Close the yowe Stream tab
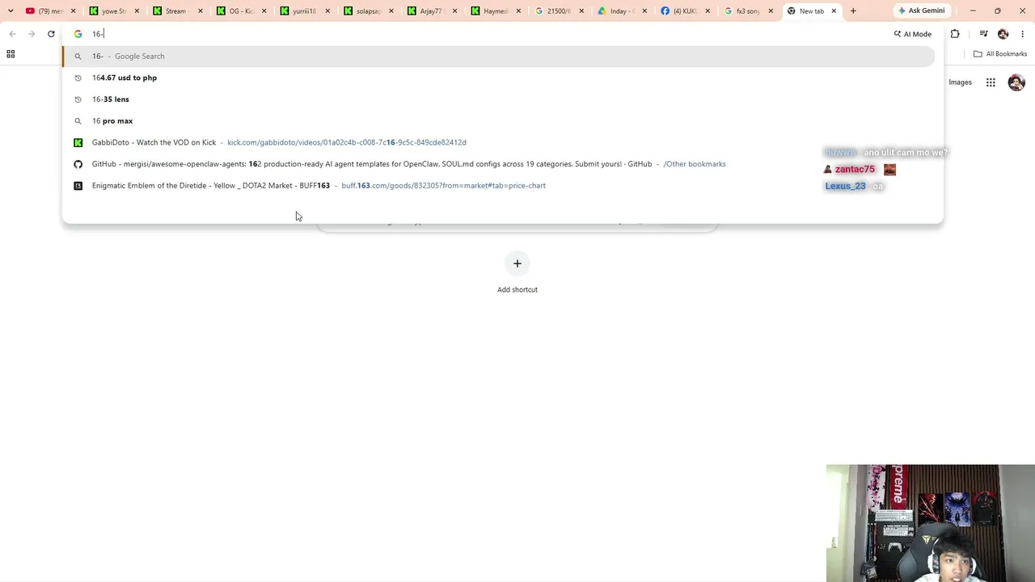Viewport: 1035px width, 582px height. tap(137, 11)
